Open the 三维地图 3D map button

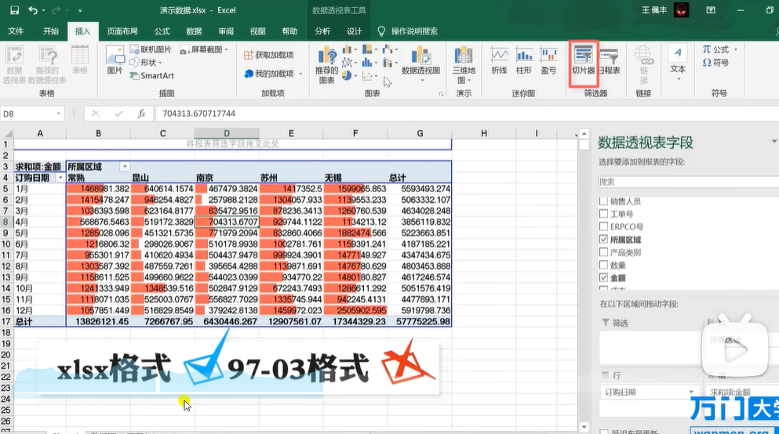(464, 64)
